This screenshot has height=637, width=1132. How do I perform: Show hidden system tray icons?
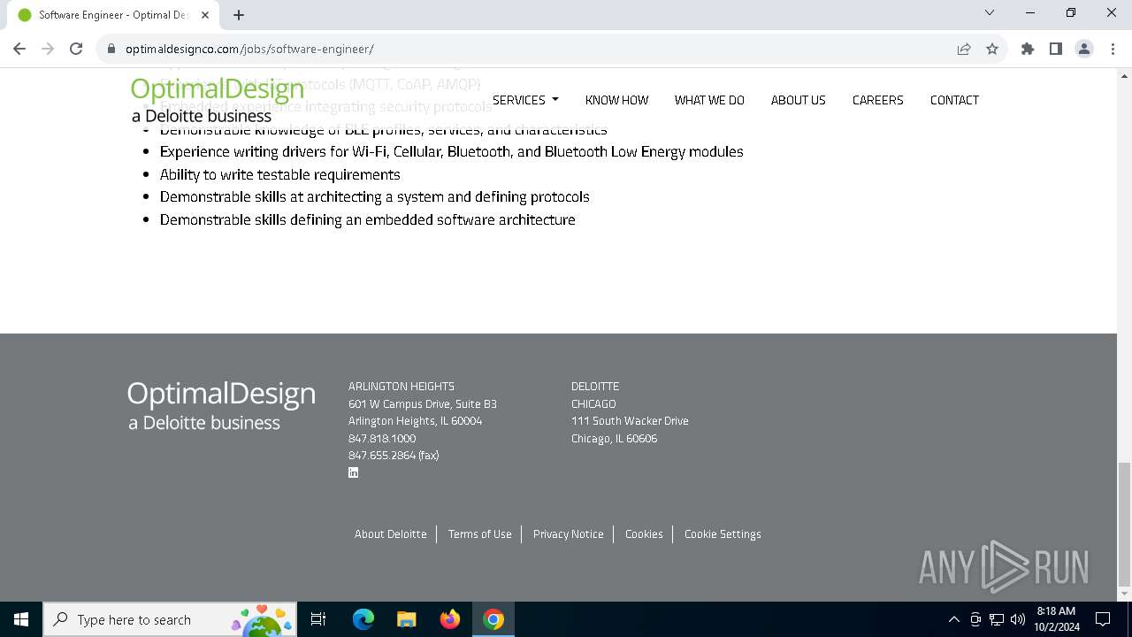tap(953, 619)
